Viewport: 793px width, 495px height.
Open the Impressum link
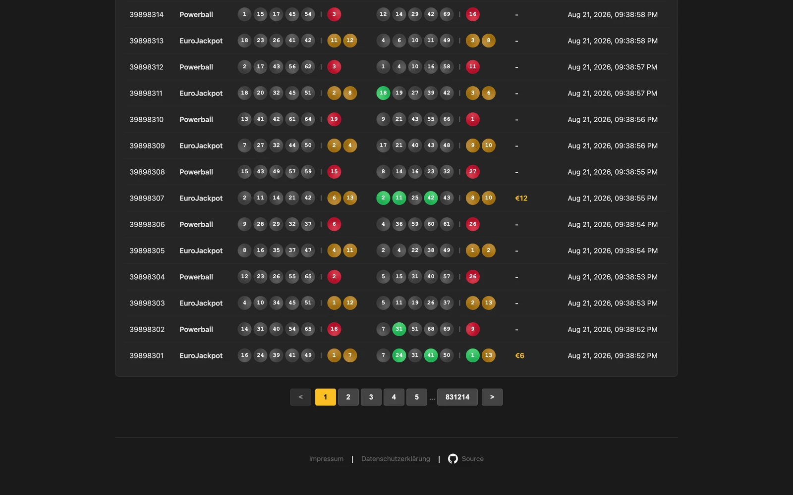pyautogui.click(x=326, y=459)
